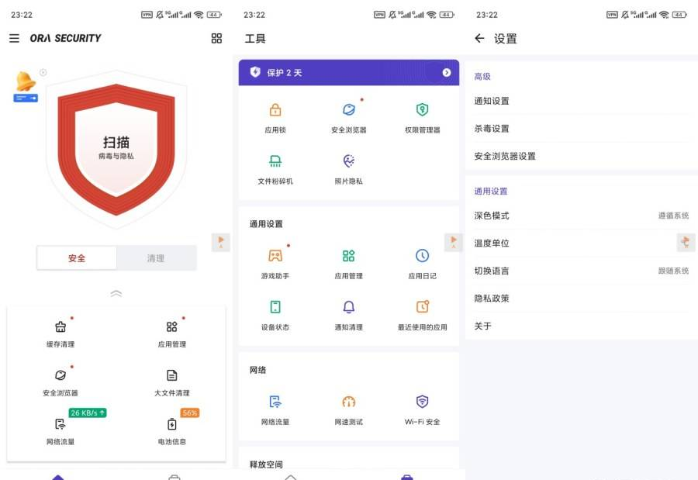Open 照片隐私 photo privacy tool

point(348,168)
